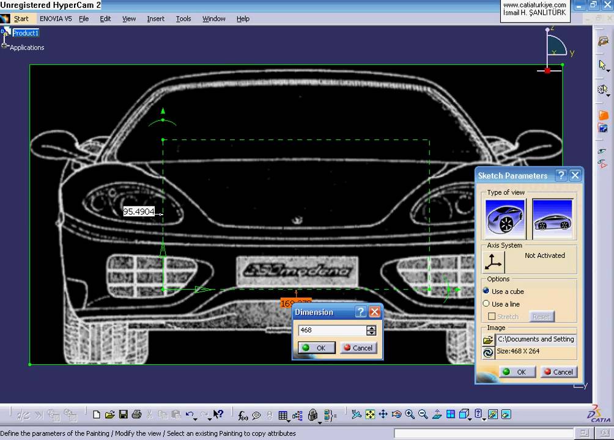614x440 pixels.
Task: Select the side car view thumbnail
Action: [552, 218]
